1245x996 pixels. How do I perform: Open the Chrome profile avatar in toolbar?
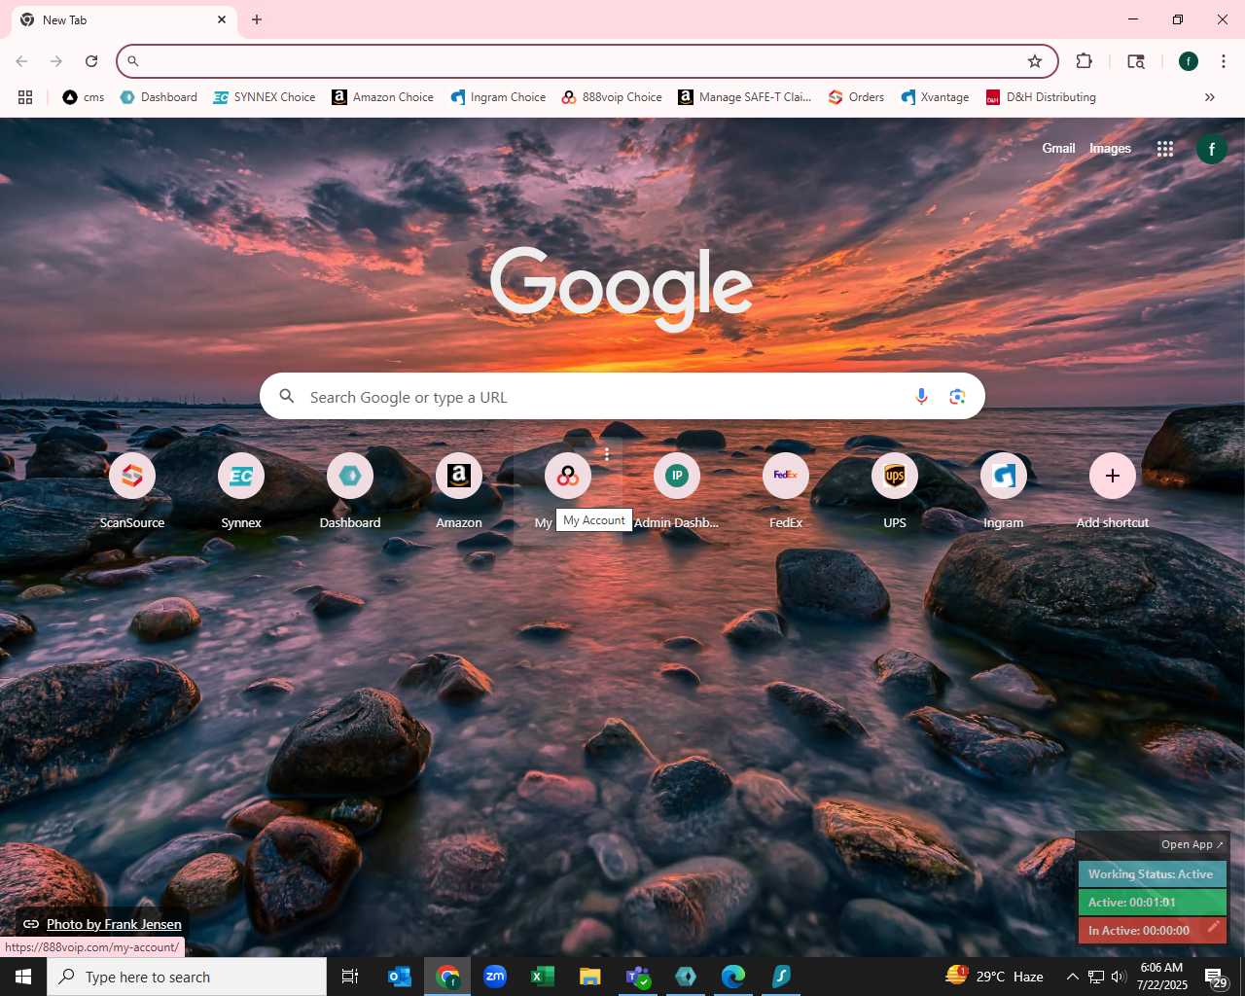pyautogui.click(x=1189, y=61)
